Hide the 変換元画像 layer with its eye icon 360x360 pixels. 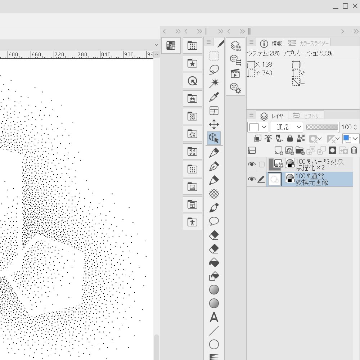[252, 179]
